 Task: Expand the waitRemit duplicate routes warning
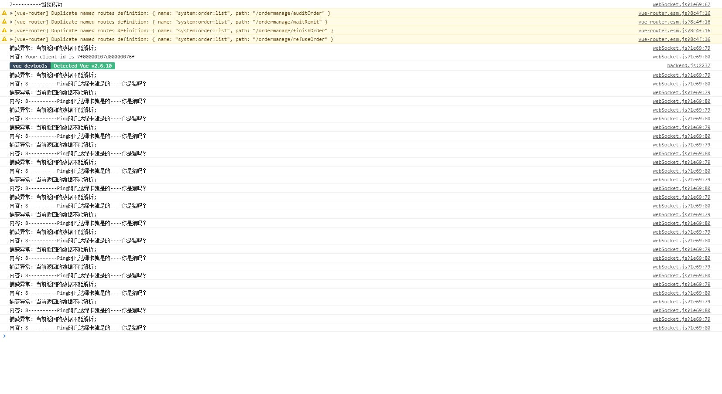tap(11, 22)
